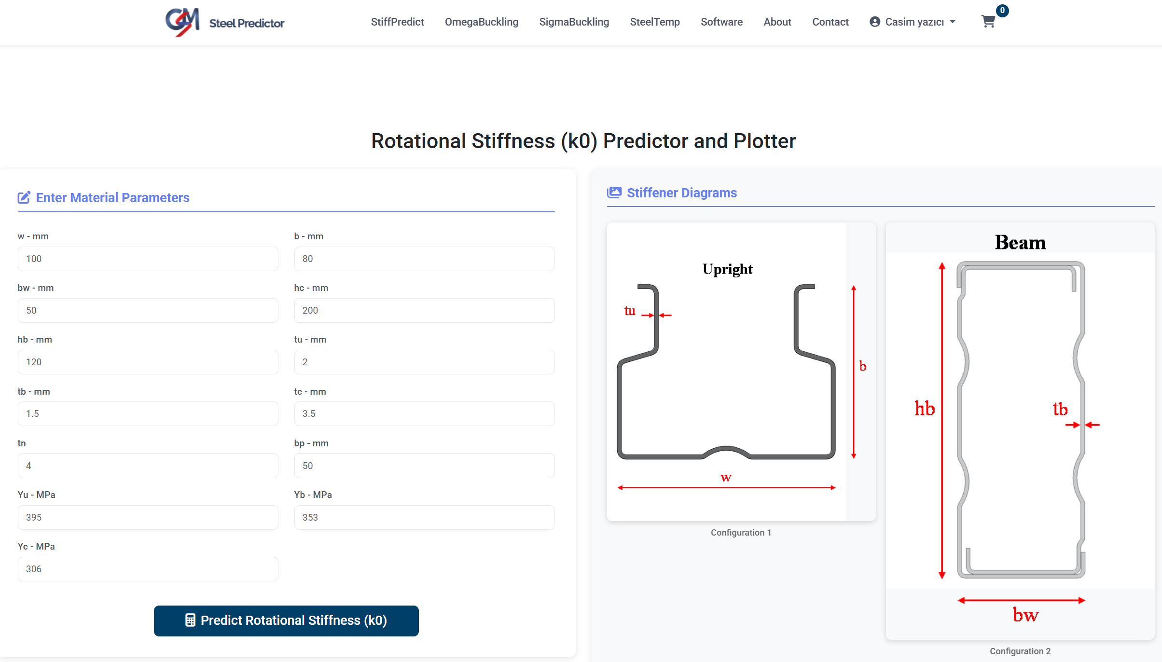The height and width of the screenshot is (662, 1162).
Task: Open the Upright Configuration 1 diagram
Action: point(741,372)
